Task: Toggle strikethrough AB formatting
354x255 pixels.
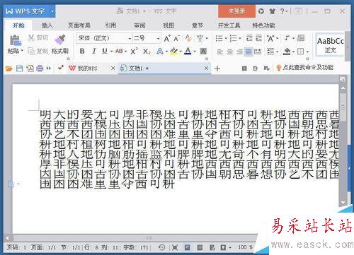Action: (119, 51)
